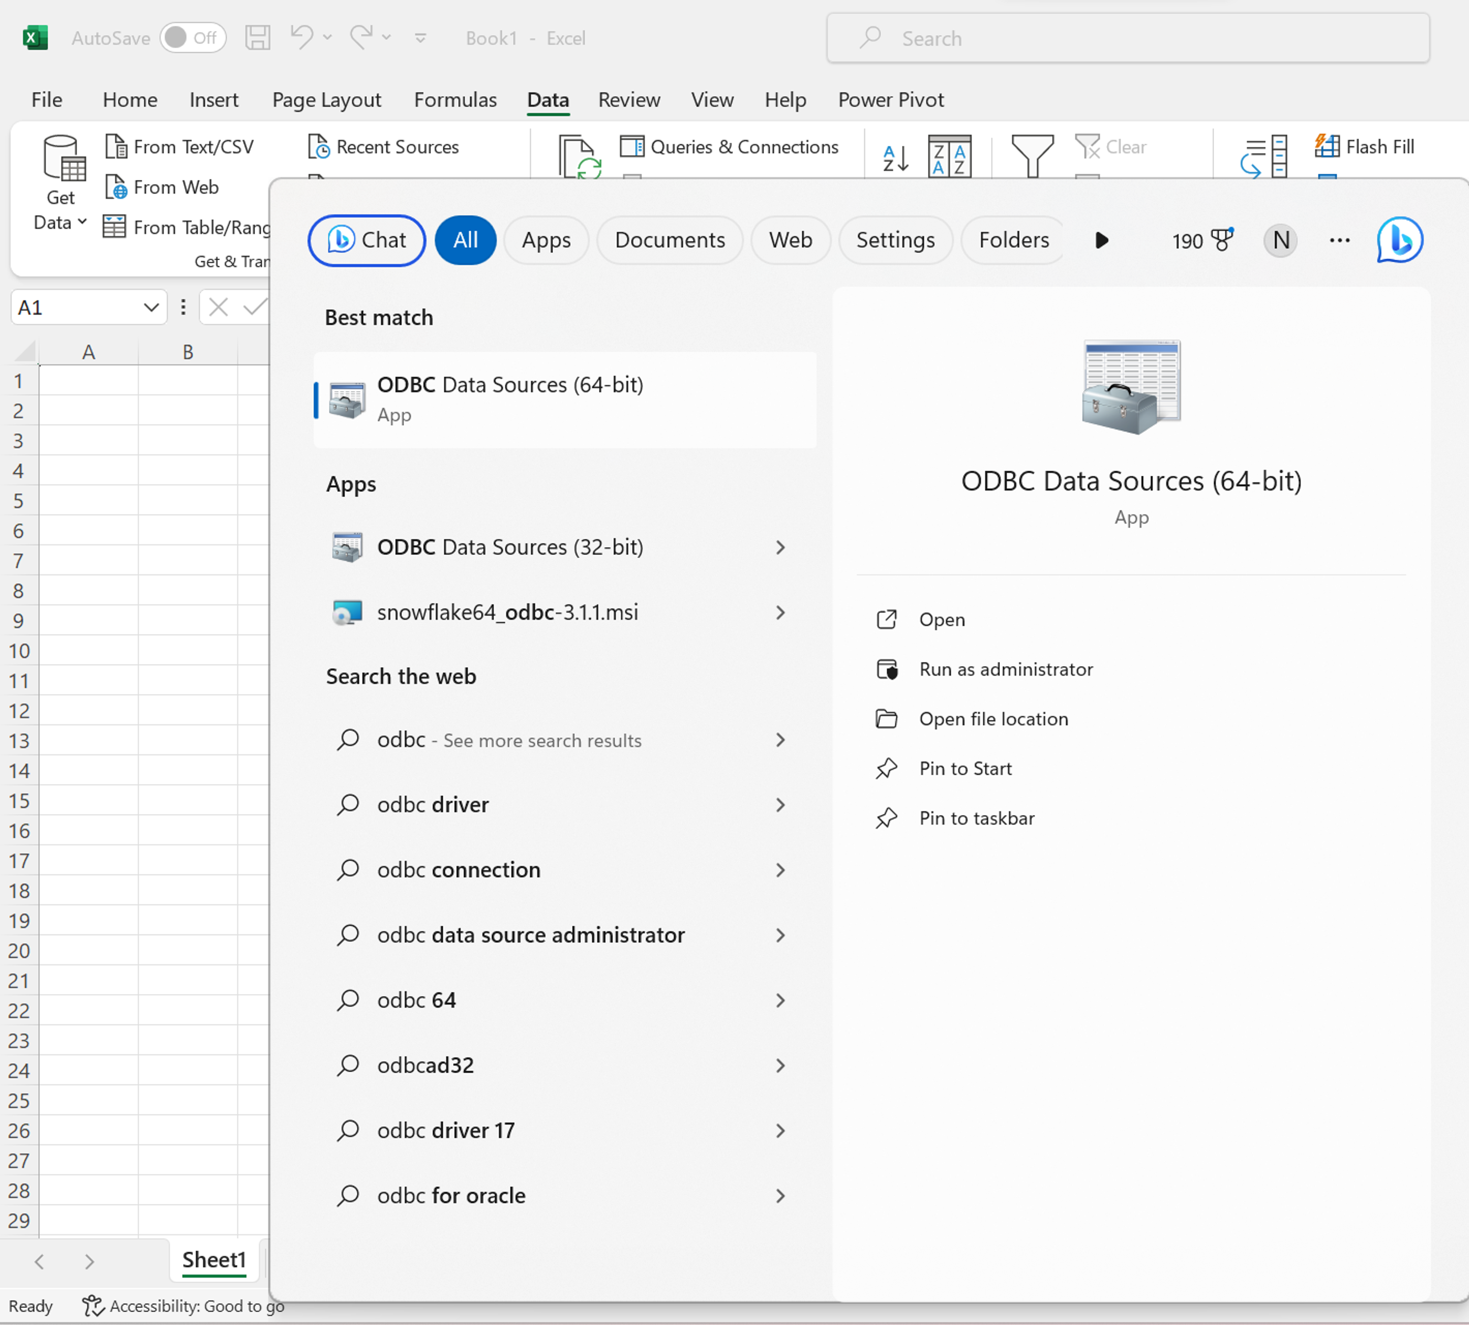This screenshot has height=1325, width=1469.
Task: Select column B header
Action: pyautogui.click(x=188, y=352)
